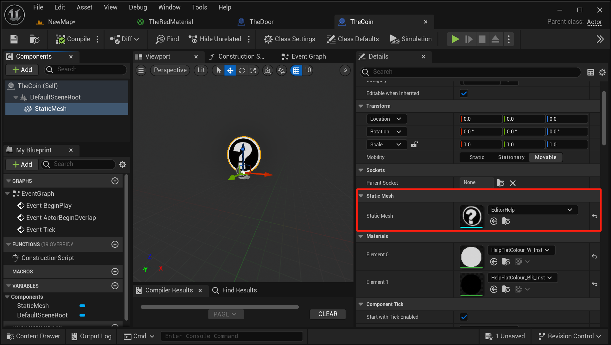Screen dimensions: 611x345
Task: Click the Eject button in play controls
Action: pos(495,39)
